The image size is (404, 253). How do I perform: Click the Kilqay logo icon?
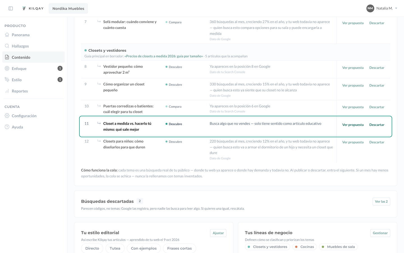pos(24,8)
